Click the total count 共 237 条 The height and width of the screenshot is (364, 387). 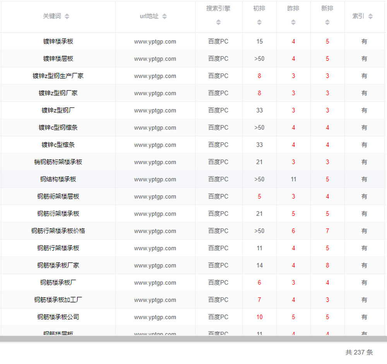[359, 352]
